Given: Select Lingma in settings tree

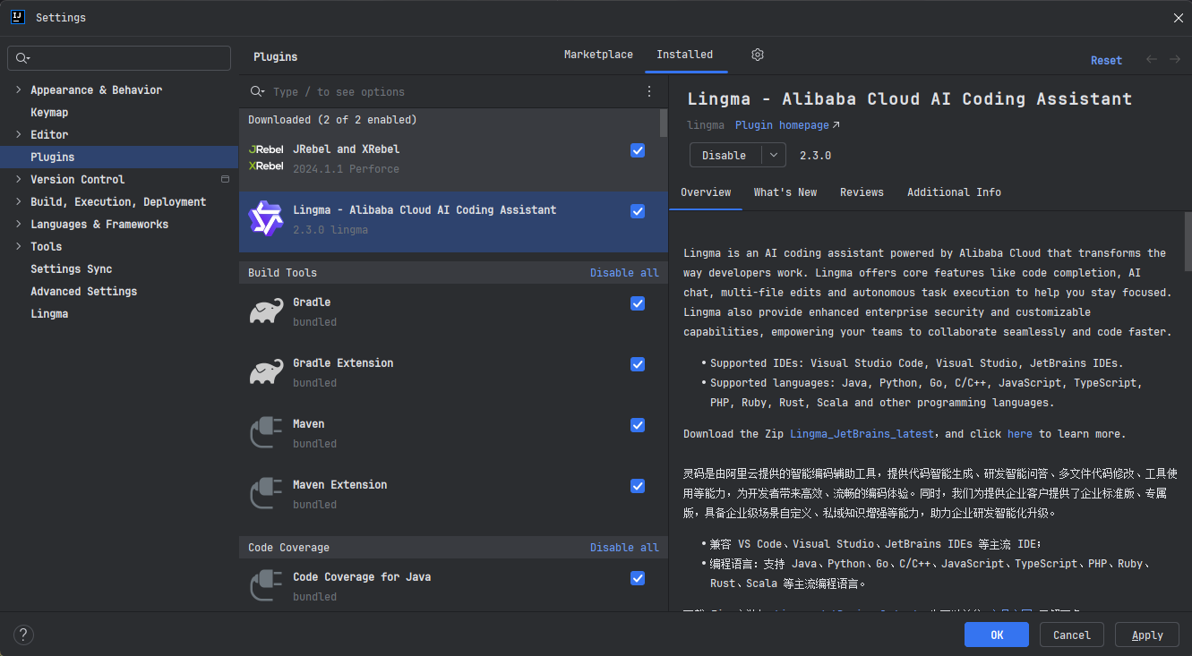Looking at the screenshot, I should 49,313.
